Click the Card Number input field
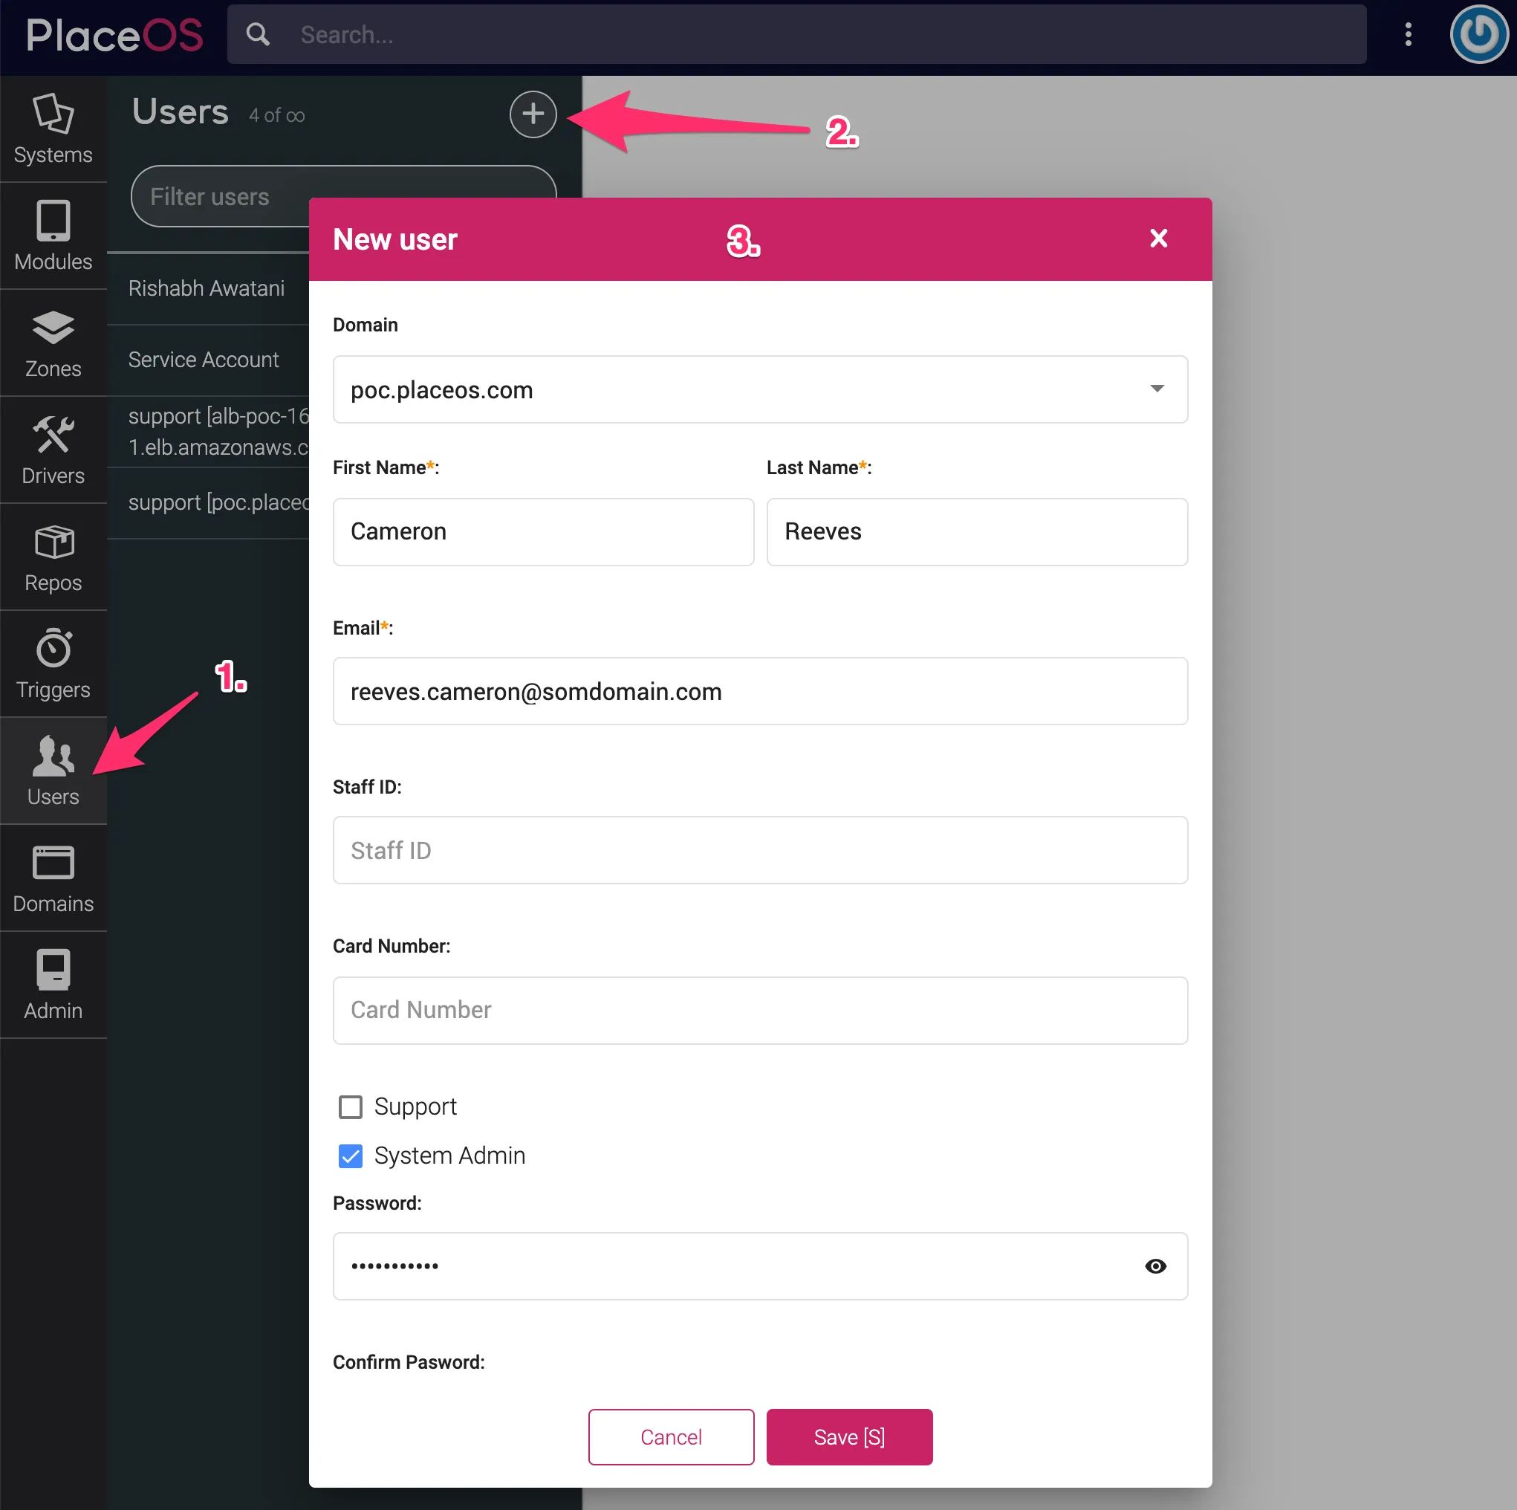The width and height of the screenshot is (1517, 1510). [x=759, y=1010]
